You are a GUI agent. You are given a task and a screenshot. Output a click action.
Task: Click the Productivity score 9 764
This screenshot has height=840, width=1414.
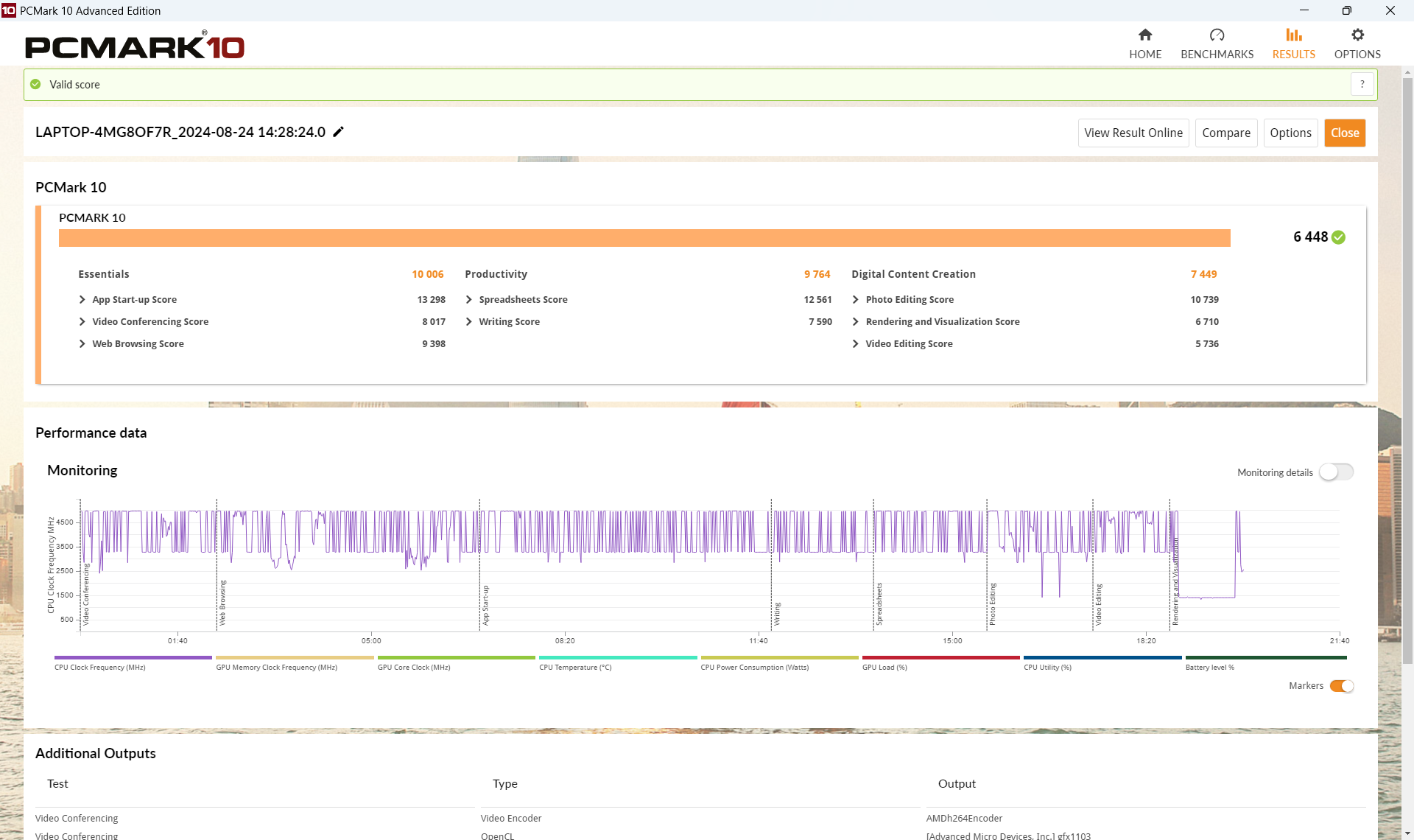point(817,274)
